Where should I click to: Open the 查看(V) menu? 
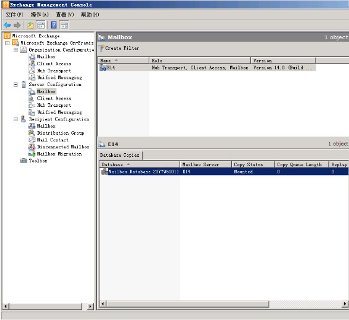point(65,15)
